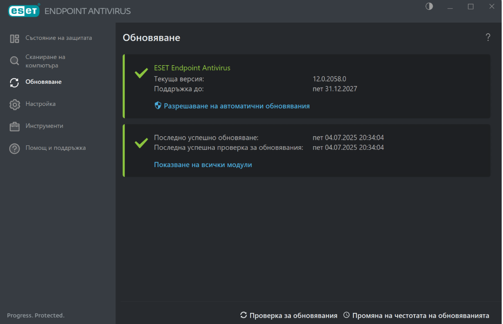This screenshot has height=324, width=503.
Task: Click the refresh arrows icon beside Обновяване
Action: [x=15, y=82]
